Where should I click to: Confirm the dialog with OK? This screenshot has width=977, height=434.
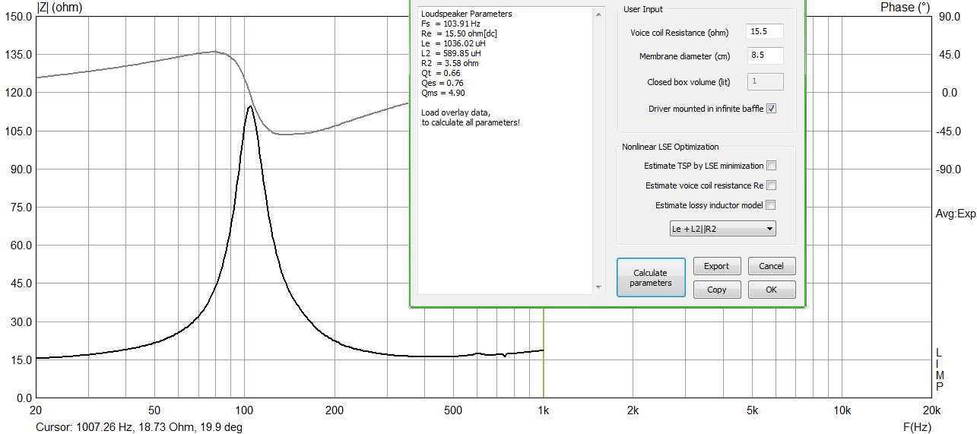771,290
